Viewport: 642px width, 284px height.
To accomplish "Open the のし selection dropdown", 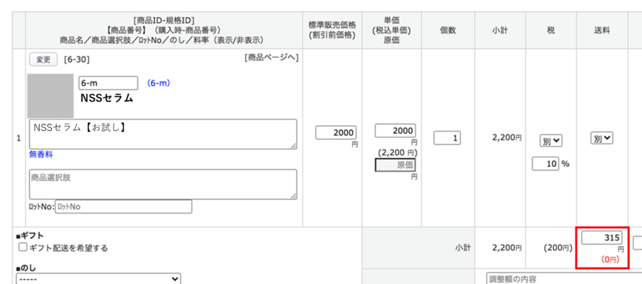I will point(98,278).
